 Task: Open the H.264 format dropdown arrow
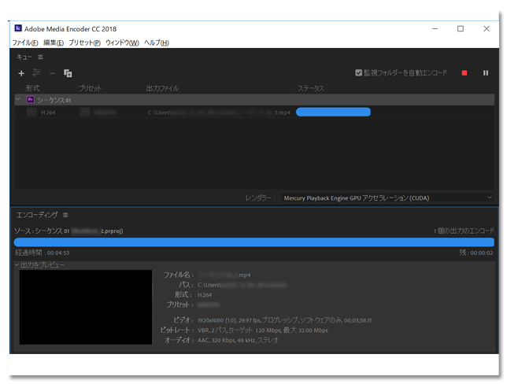tap(31, 113)
